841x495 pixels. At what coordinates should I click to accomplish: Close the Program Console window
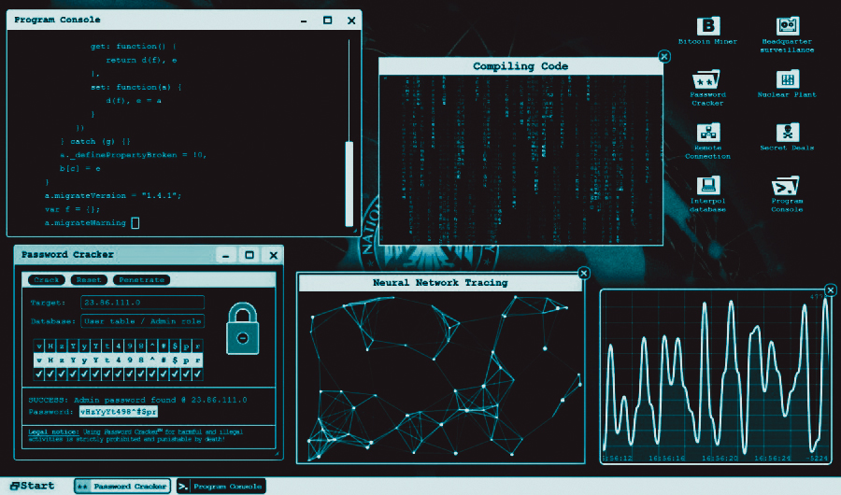tap(351, 21)
